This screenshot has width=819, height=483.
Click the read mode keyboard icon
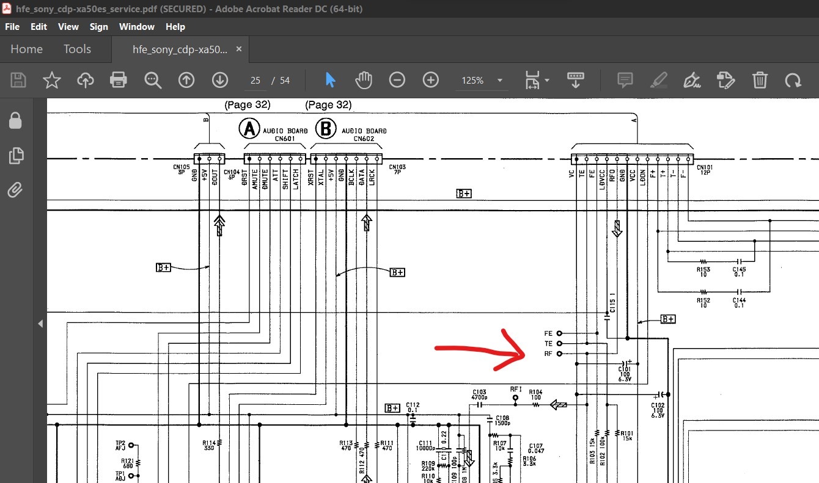[575, 80]
